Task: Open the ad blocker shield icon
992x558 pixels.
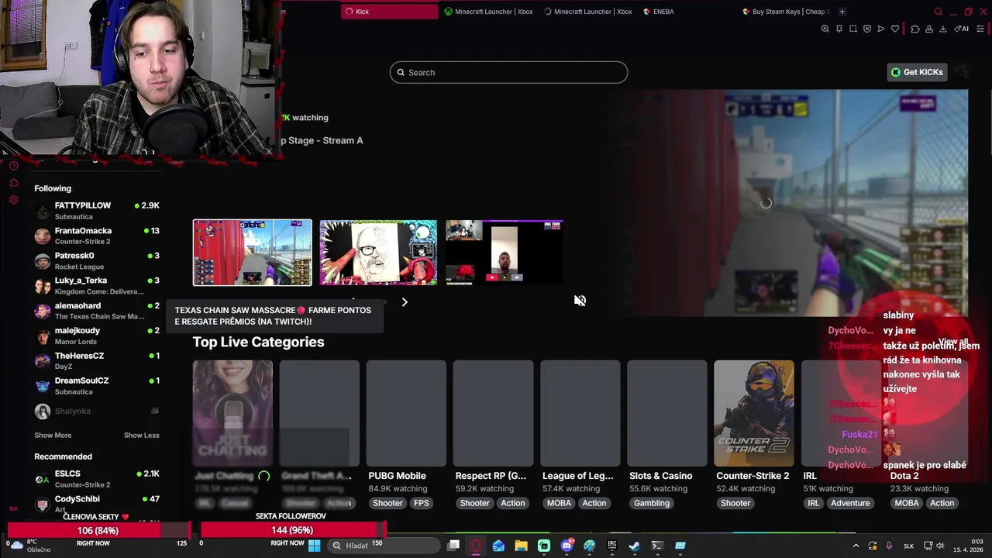Action: pyautogui.click(x=866, y=29)
